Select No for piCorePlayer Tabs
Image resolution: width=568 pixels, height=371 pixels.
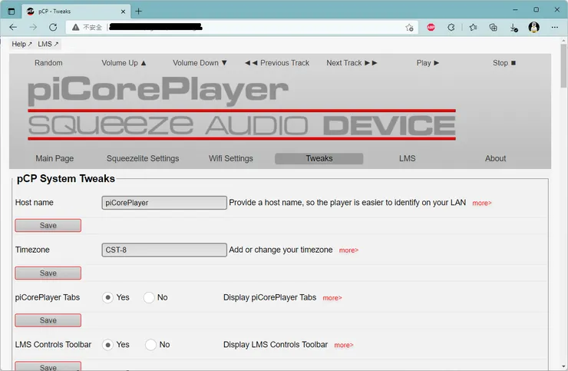tap(149, 297)
